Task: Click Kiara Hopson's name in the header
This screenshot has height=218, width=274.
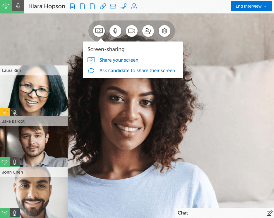Action: 47,6
